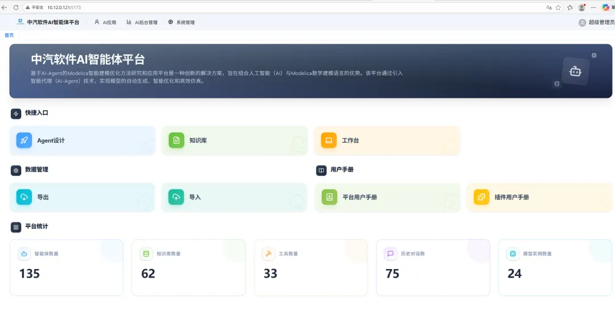Screen dimensions: 615x318
Task: Open the 导出 export card
Action: [83, 197]
